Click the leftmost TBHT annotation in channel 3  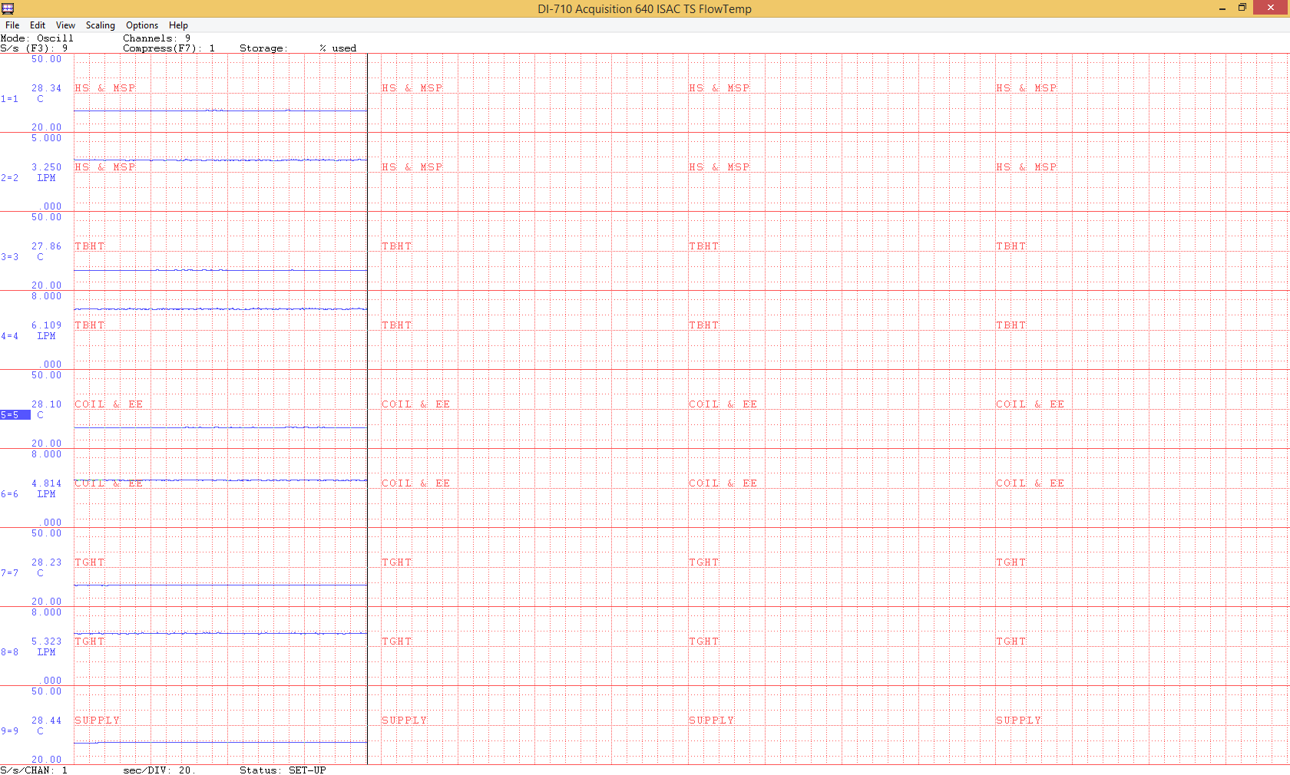[90, 246]
